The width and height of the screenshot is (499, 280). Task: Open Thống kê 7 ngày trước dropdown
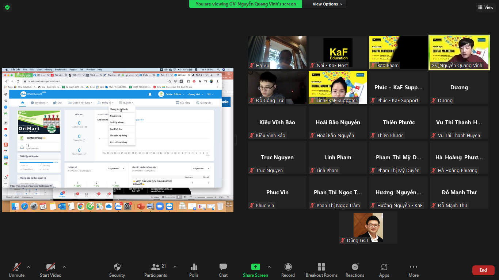tap(116, 168)
